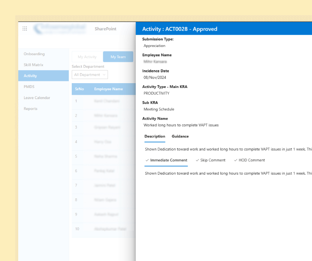Viewport: 312px width, 261px height.
Task: Open the My Activity tab
Action: coord(87,57)
